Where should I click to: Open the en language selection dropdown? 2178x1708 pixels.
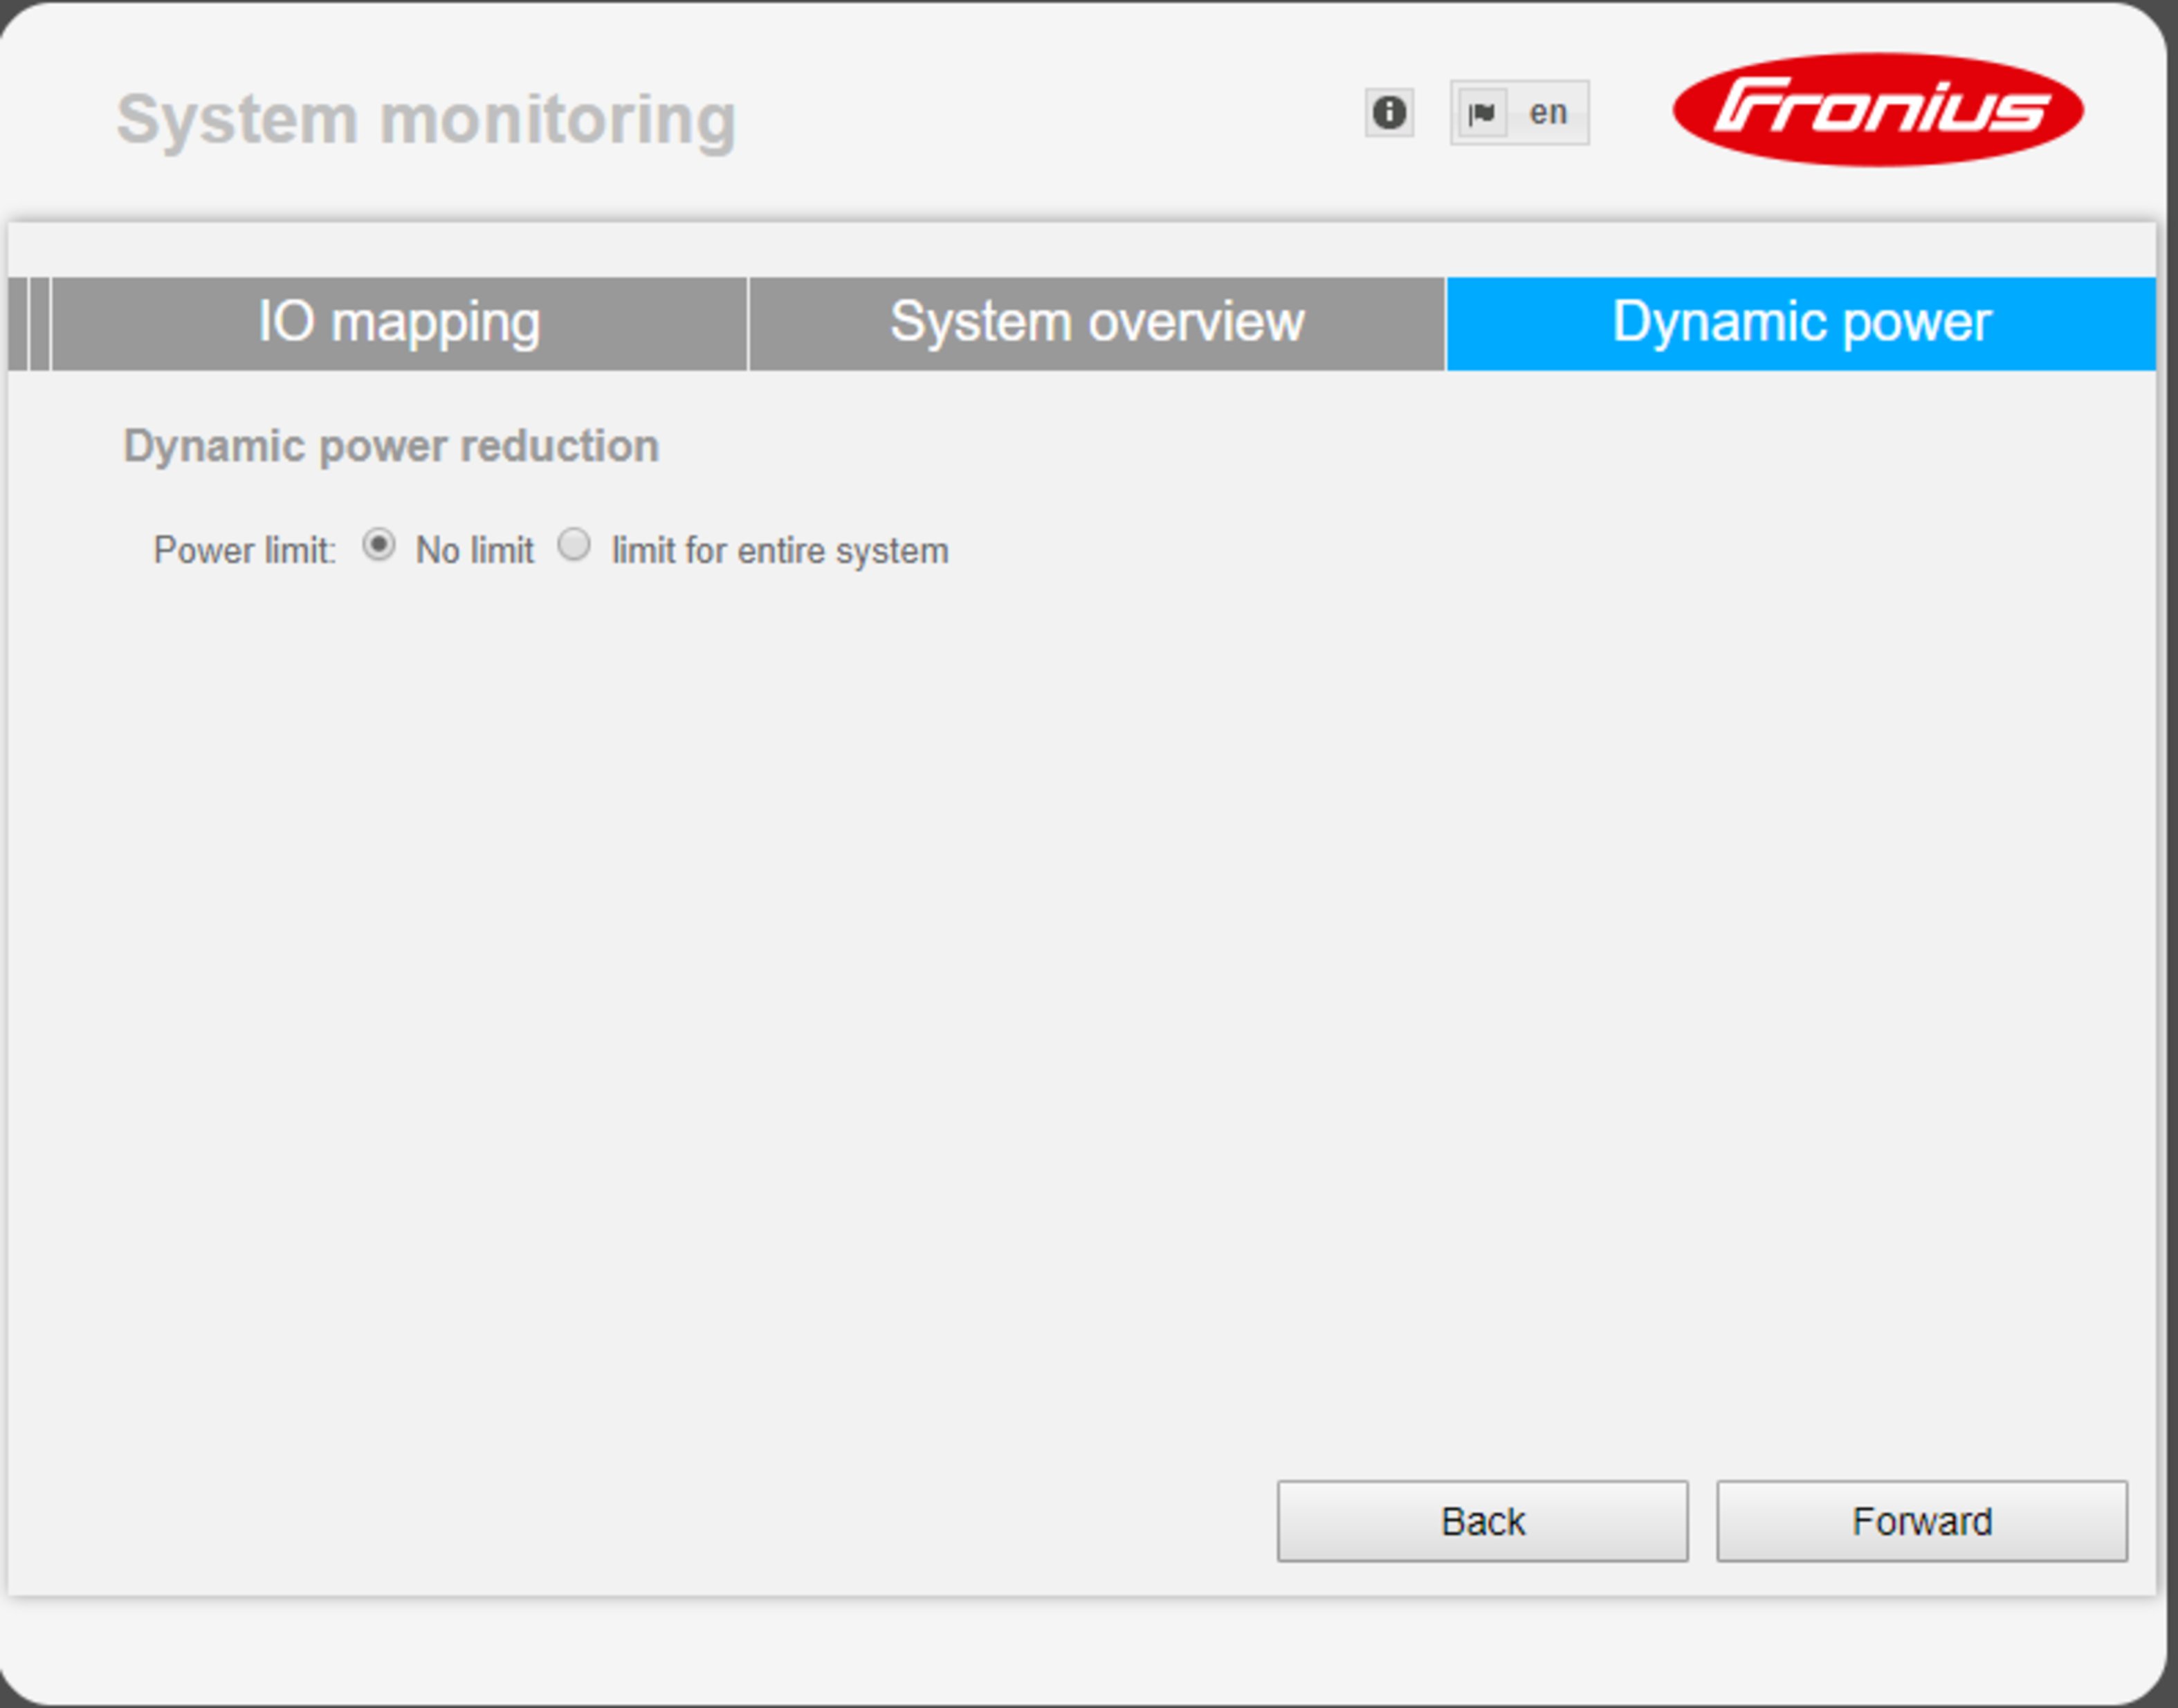tap(1519, 113)
